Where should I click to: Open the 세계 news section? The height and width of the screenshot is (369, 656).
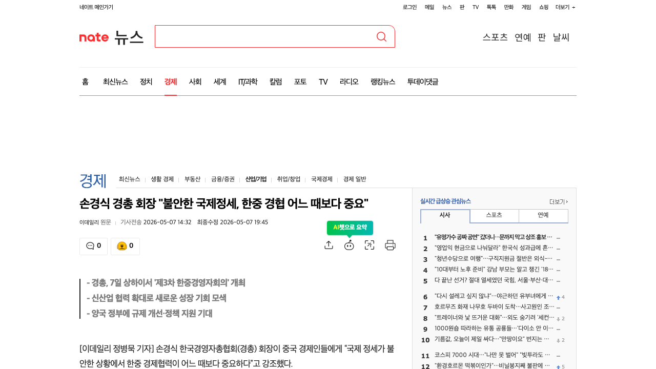[220, 82]
